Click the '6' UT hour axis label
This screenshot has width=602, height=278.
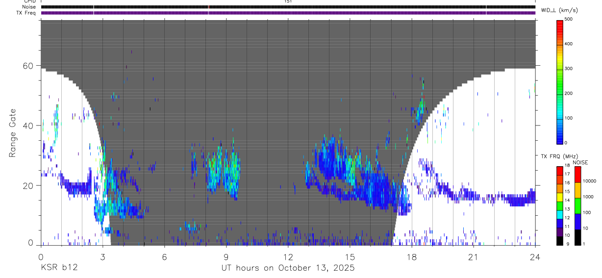pyautogui.click(x=165, y=256)
